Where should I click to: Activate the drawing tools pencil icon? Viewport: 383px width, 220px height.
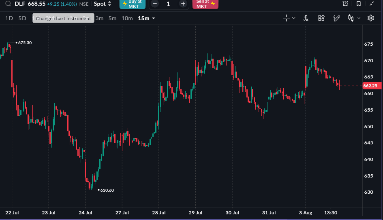336,18
